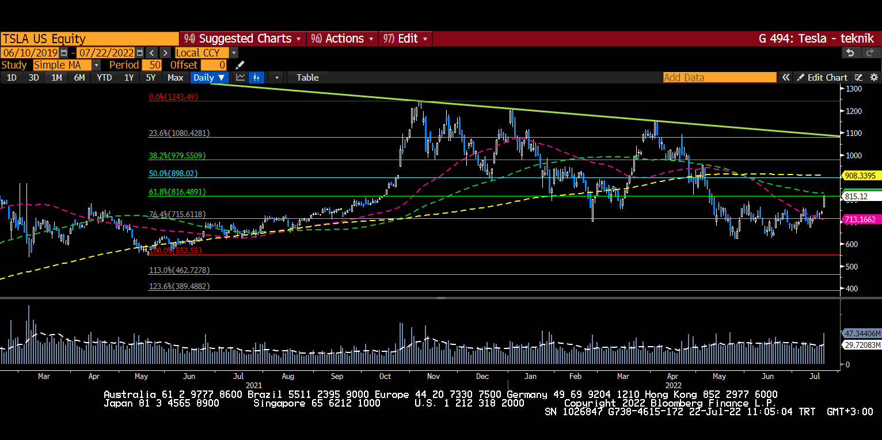Viewport: 882px width, 440px height.
Task: Click the divider handle between price and volume panes
Action: pos(441,298)
